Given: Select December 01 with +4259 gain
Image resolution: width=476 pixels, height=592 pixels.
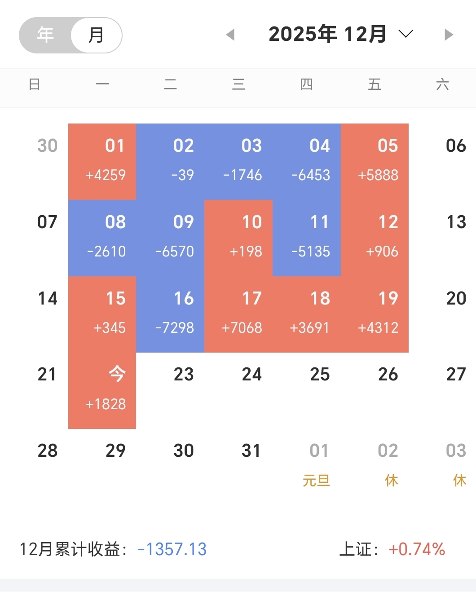Looking at the screenshot, I should click(102, 161).
